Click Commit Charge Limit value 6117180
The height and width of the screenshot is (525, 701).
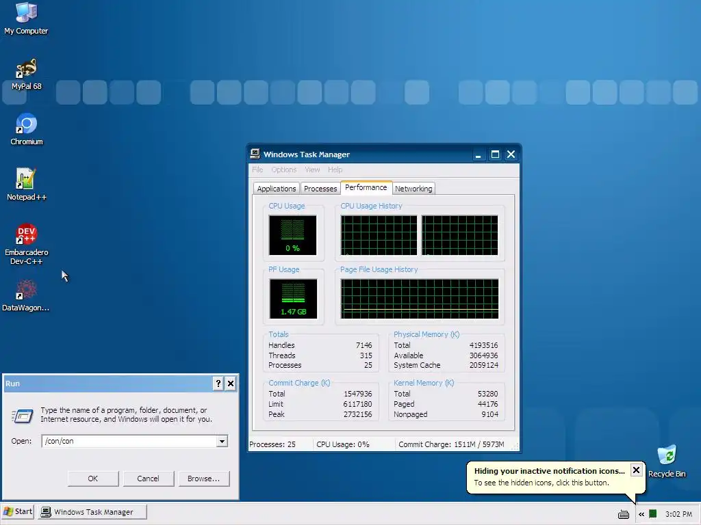click(x=357, y=404)
